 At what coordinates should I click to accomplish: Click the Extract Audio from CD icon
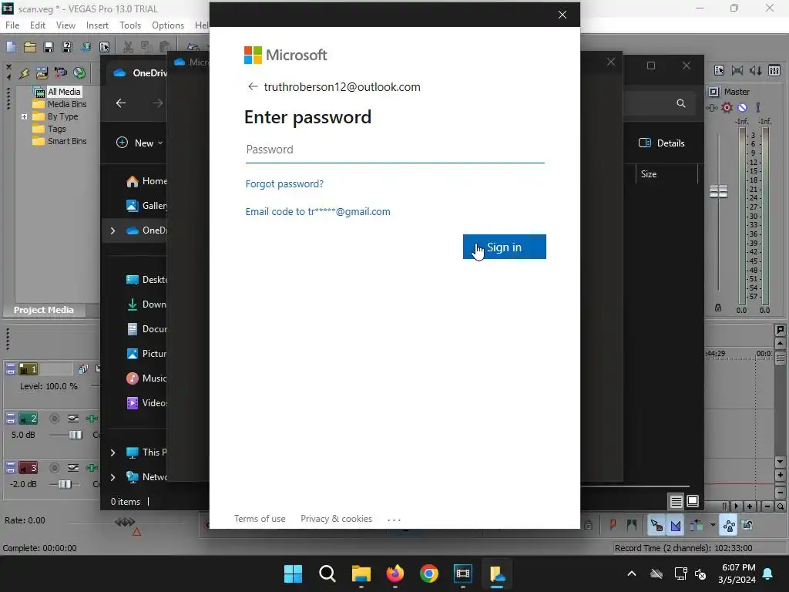pyautogui.click(x=79, y=73)
